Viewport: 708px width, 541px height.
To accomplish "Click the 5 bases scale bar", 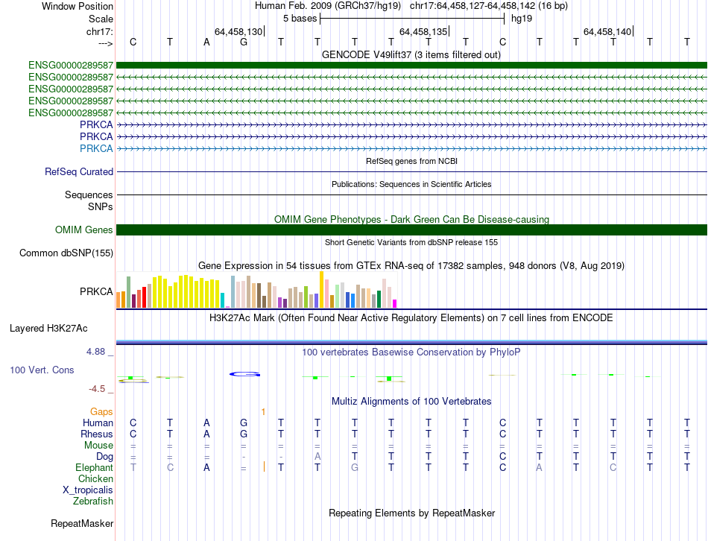I will tap(412, 19).
